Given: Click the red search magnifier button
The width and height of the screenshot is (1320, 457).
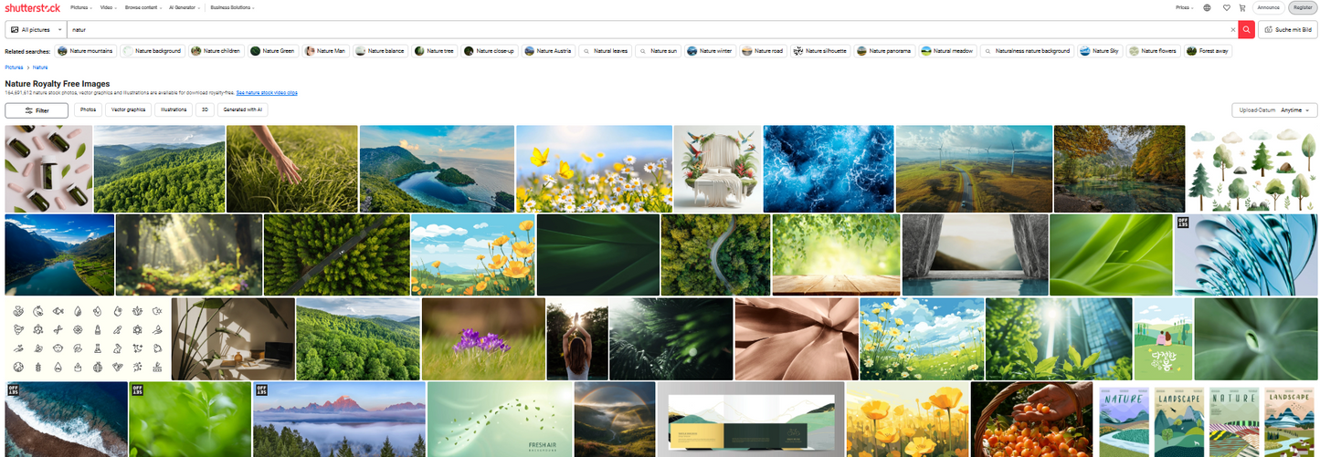Looking at the screenshot, I should click(x=1246, y=29).
